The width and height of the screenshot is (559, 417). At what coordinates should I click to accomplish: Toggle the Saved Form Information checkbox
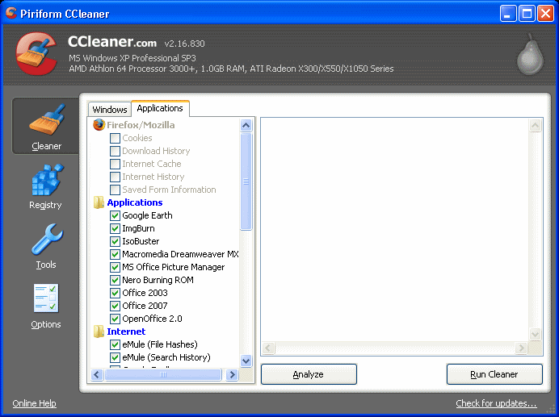pos(115,190)
